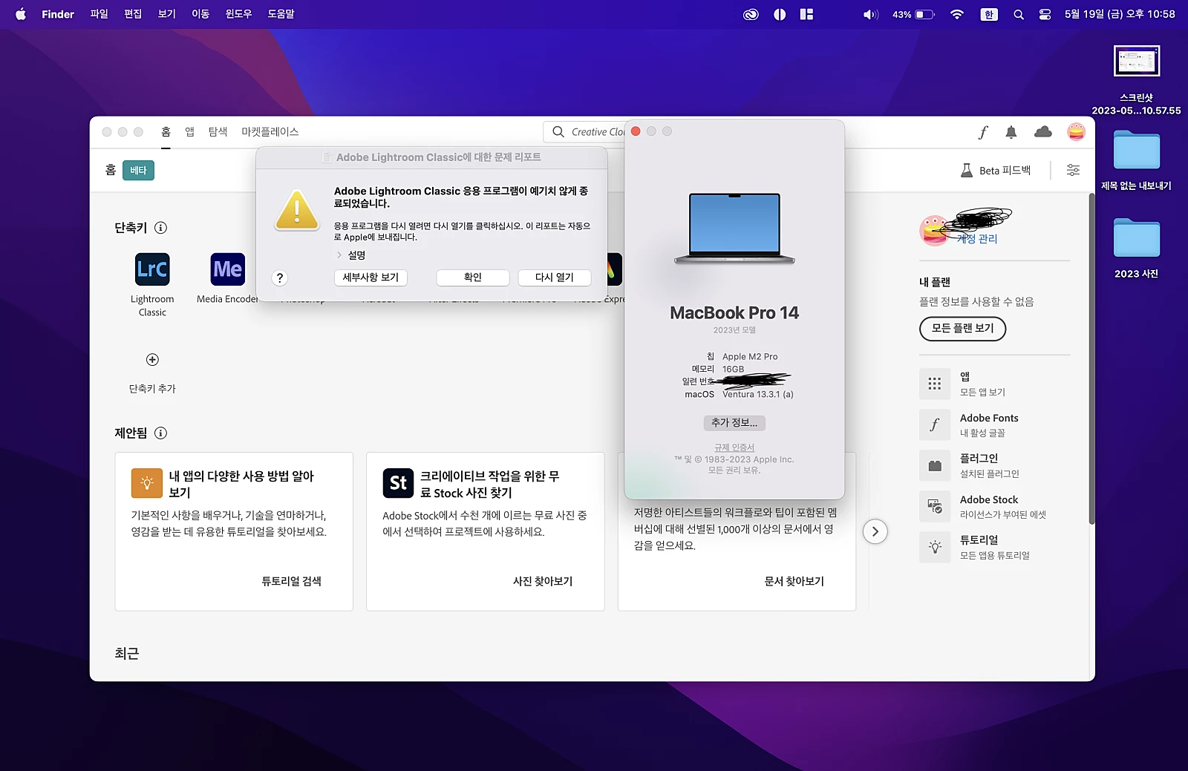The height and width of the screenshot is (771, 1188).
Task: Open info icon next to 단축키 heading
Action: click(x=161, y=228)
